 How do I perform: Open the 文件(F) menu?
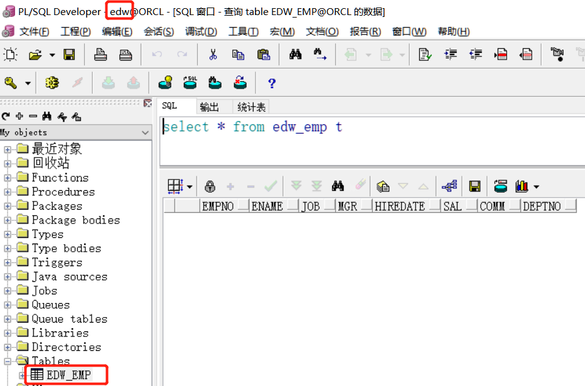(x=34, y=32)
